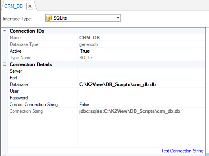Select the Name property row CRM_DB
Image resolution: width=209 pixels, height=156 pixels.
coord(106,38)
